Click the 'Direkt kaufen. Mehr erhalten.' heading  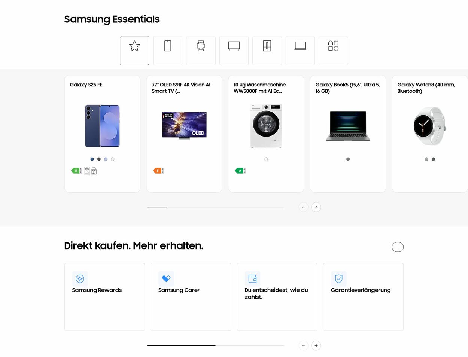click(x=134, y=246)
